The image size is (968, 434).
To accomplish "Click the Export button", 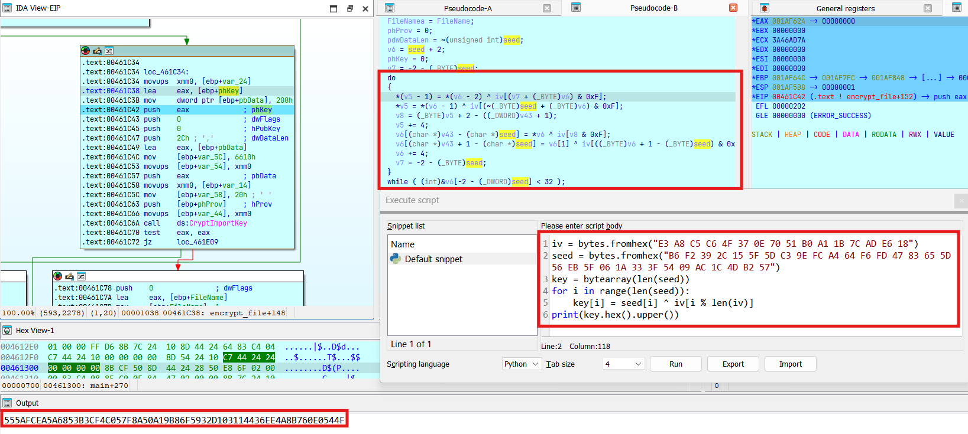I will [733, 364].
